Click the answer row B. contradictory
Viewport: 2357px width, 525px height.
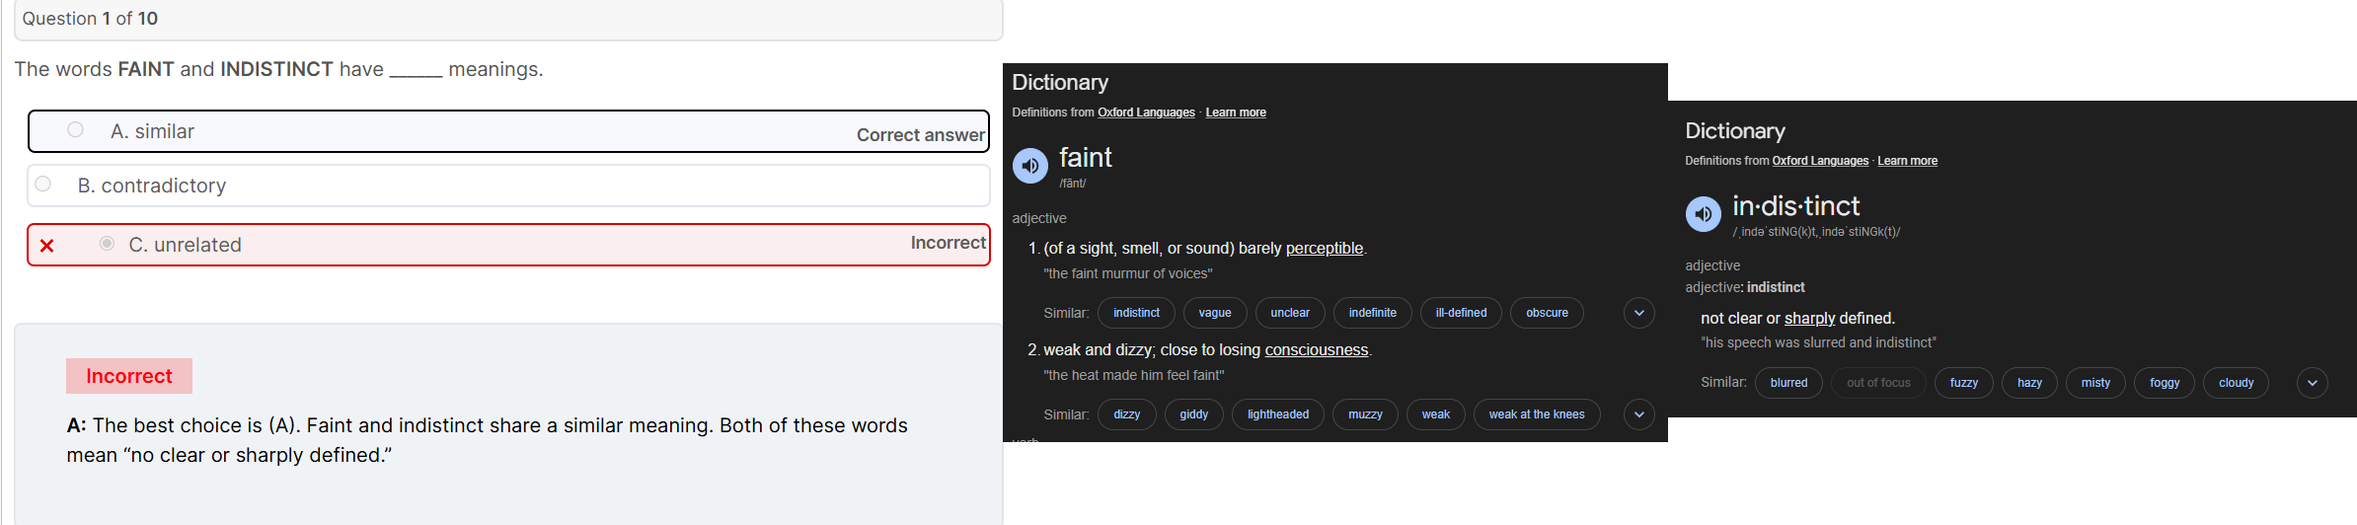coord(508,186)
